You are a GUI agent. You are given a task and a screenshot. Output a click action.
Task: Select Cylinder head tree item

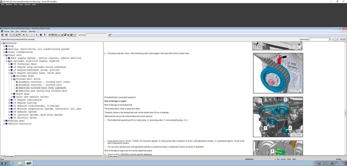(x=25, y=76)
